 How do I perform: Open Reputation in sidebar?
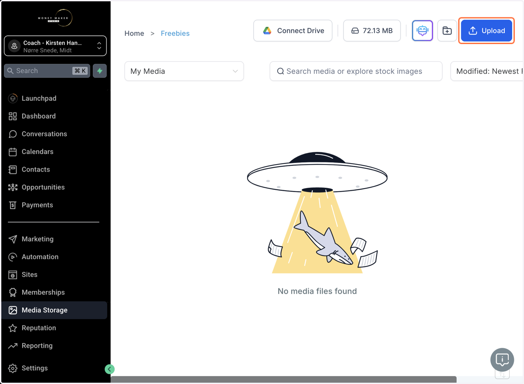pos(54,328)
